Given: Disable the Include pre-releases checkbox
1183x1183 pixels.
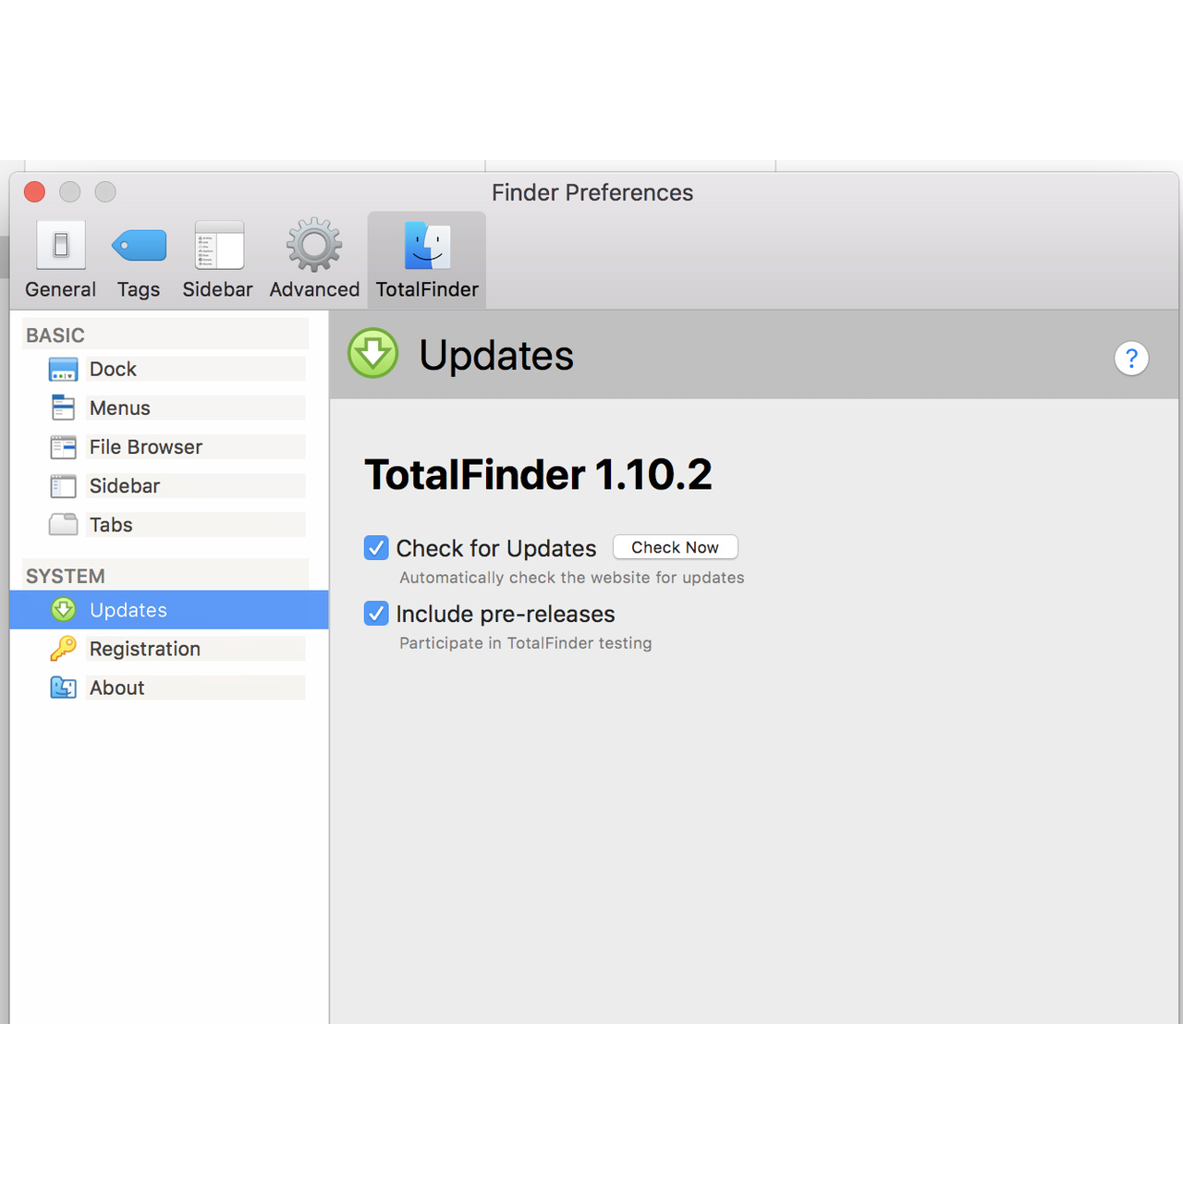Looking at the screenshot, I should 376,614.
